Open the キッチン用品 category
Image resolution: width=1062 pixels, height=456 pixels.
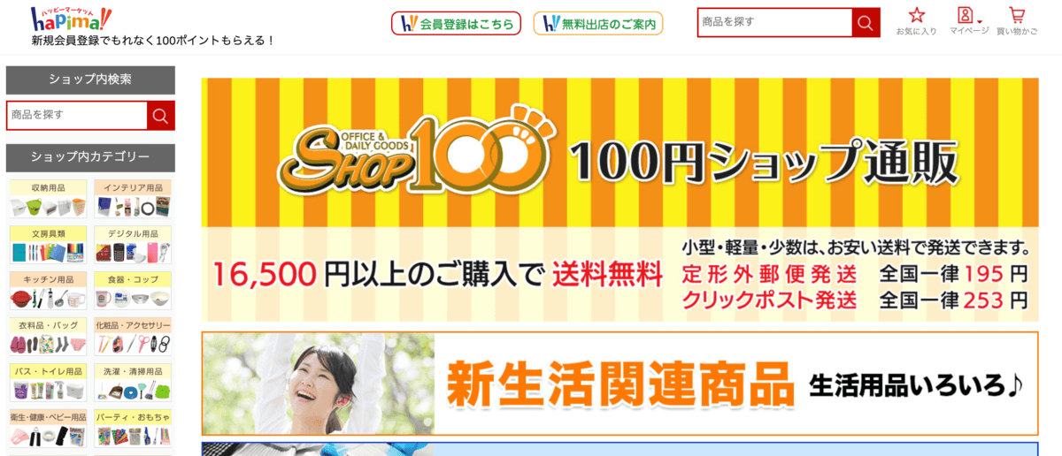click(x=48, y=291)
